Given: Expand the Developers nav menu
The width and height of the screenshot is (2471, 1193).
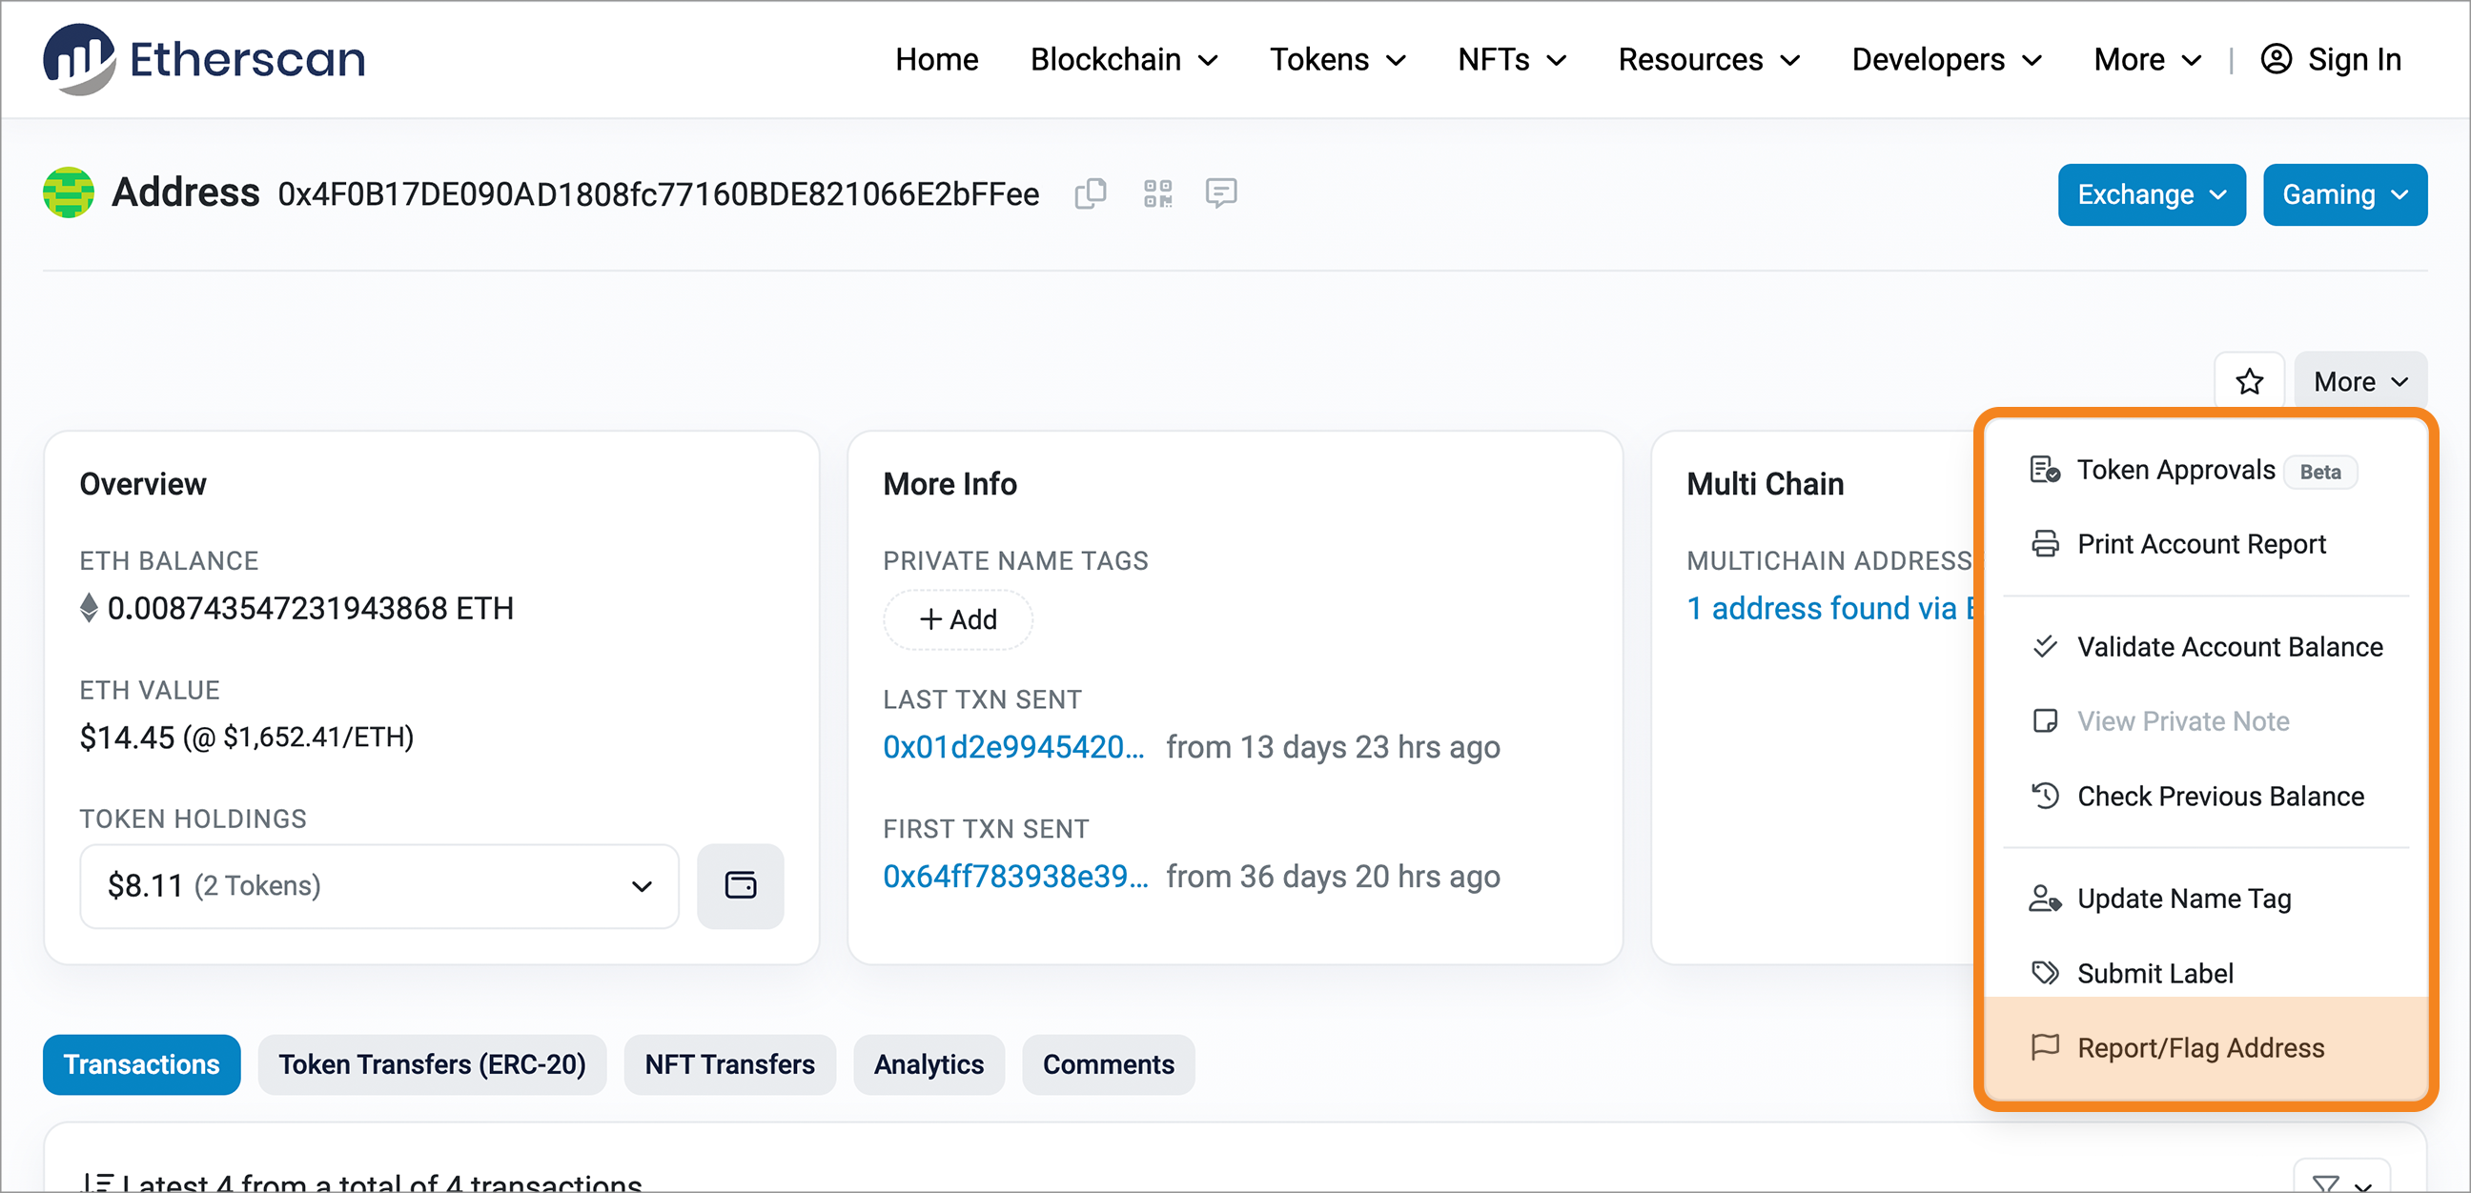Looking at the screenshot, I should (1947, 59).
